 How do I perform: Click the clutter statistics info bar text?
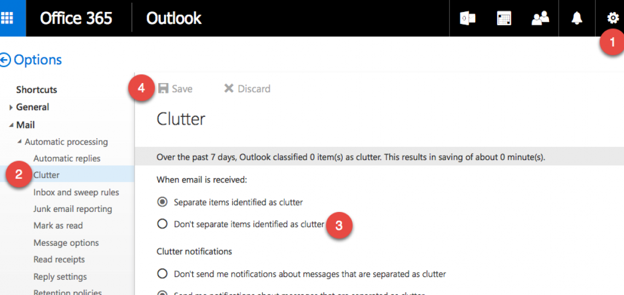[351, 157]
